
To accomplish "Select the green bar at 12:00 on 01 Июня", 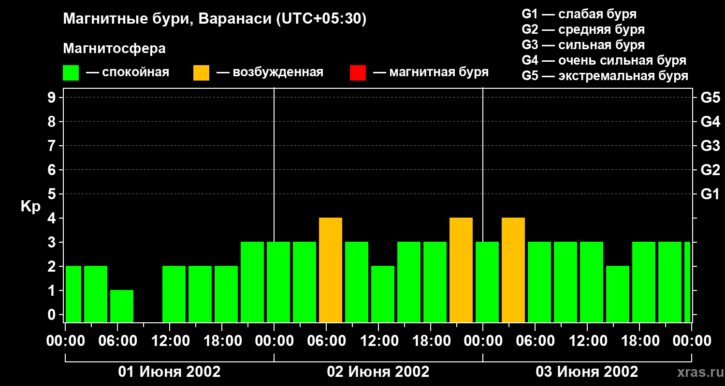I will tap(174, 294).
